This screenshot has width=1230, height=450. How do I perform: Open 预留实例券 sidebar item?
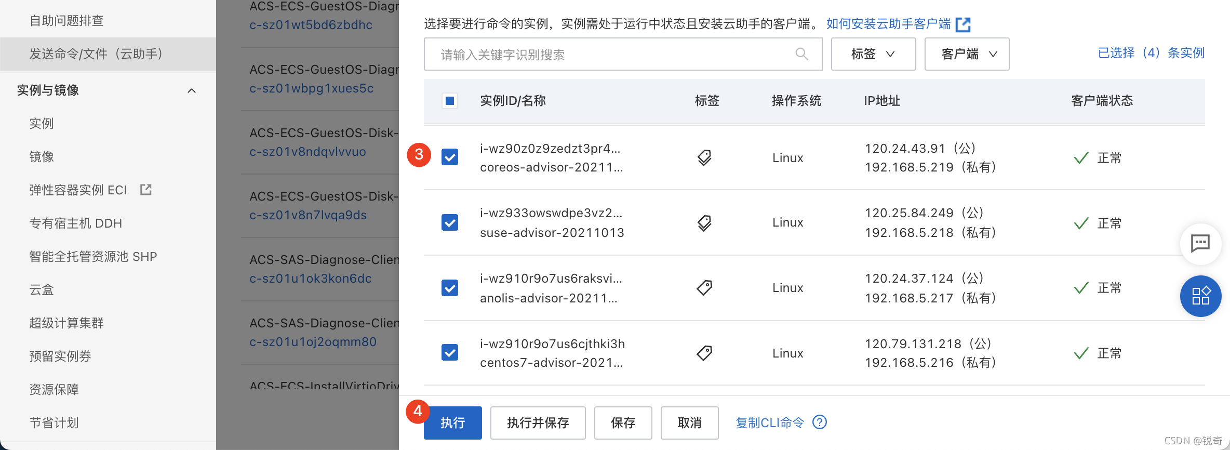[x=60, y=356]
